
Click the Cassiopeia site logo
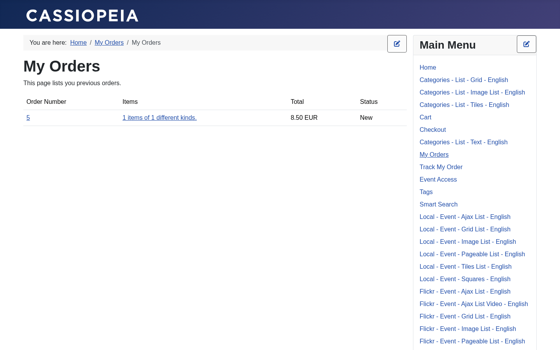point(82,16)
